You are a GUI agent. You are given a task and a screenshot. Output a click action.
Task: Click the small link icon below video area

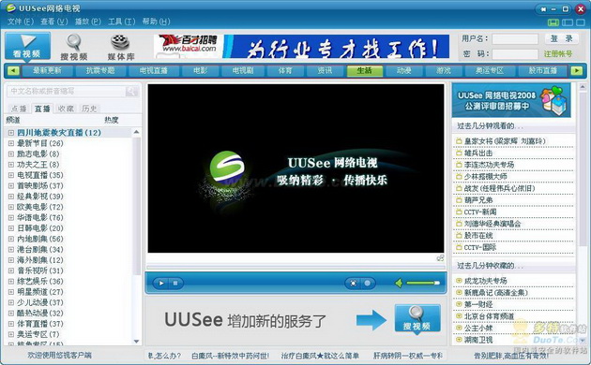[440, 258]
